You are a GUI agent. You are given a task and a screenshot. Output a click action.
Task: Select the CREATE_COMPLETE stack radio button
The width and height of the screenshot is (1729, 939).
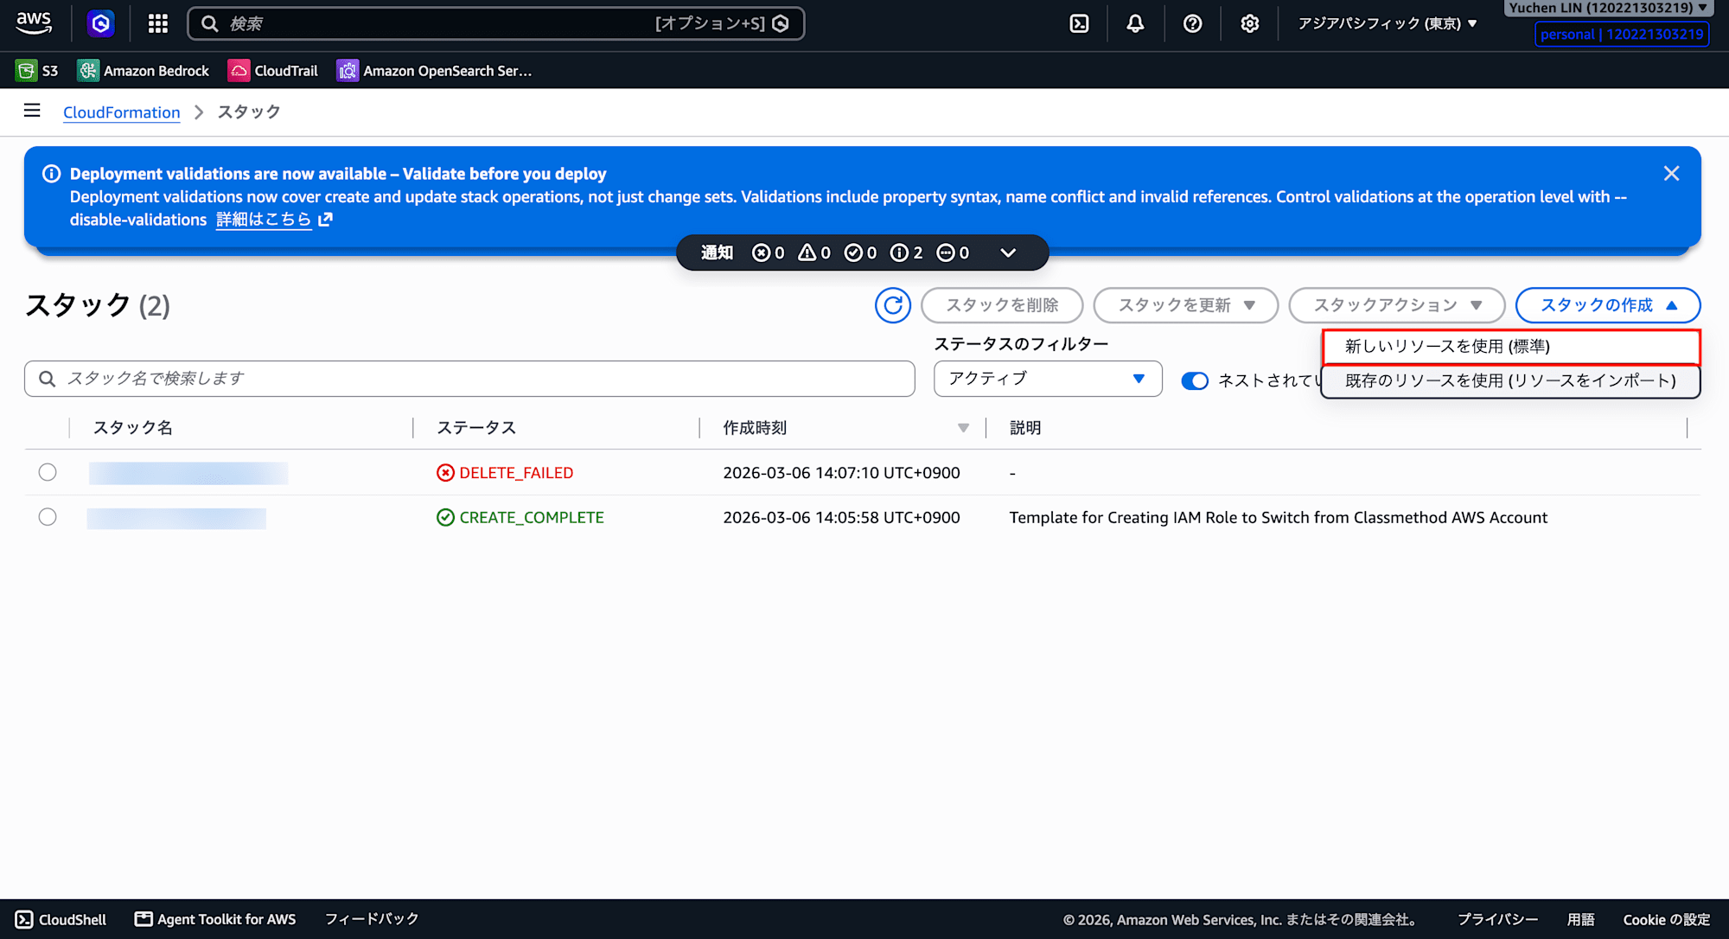click(48, 517)
